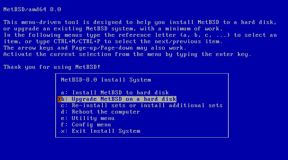Click the 'NetBSD/amd64 8.0' header text
288x160 pixels.
(32, 9)
